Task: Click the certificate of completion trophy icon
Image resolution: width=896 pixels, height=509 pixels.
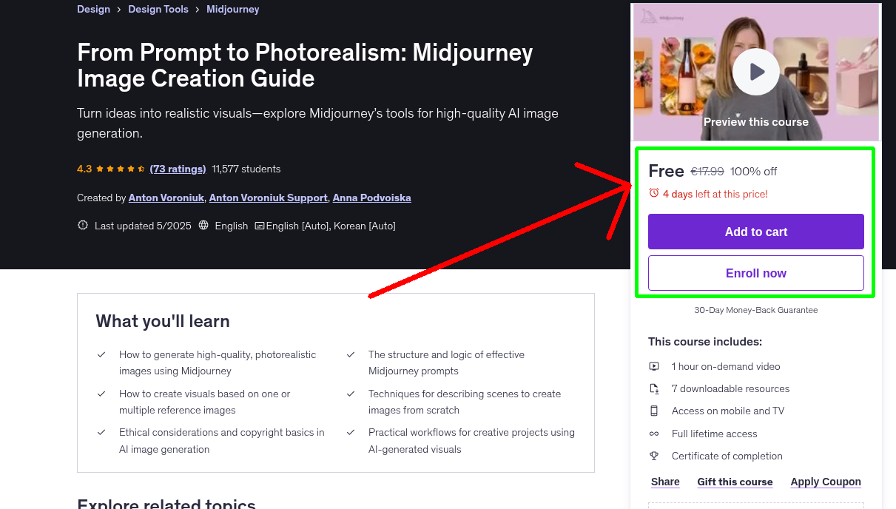Action: [654, 456]
